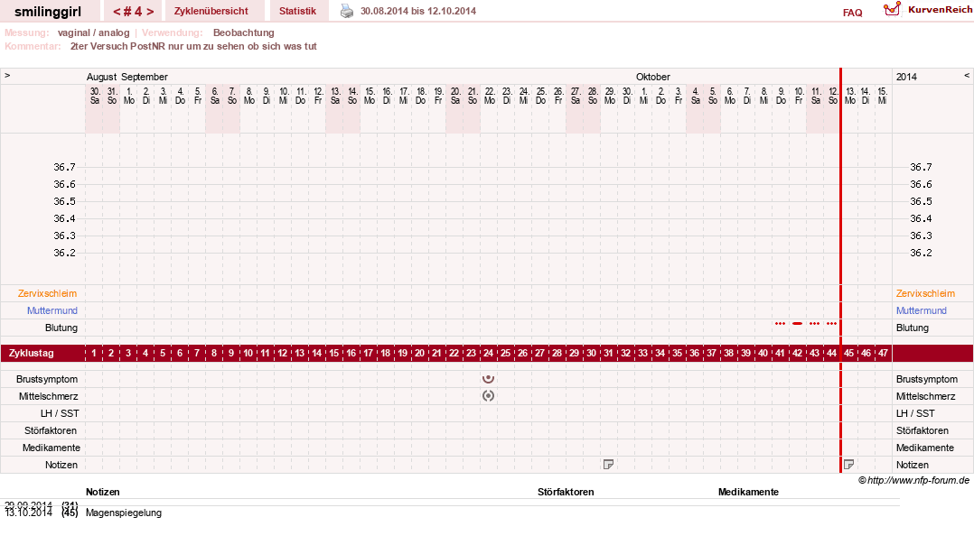
Task: Click the Beobachtung usage value
Action: [244, 32]
